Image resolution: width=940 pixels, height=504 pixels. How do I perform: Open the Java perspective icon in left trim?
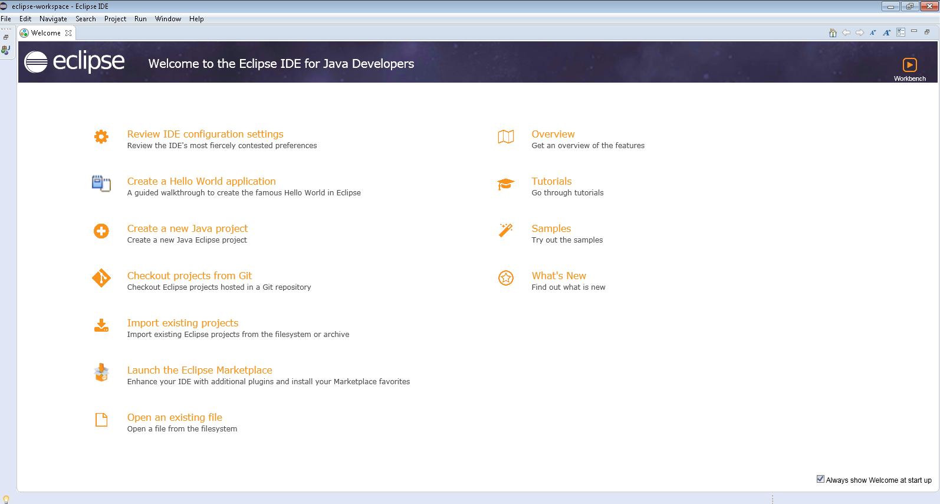pyautogui.click(x=6, y=50)
